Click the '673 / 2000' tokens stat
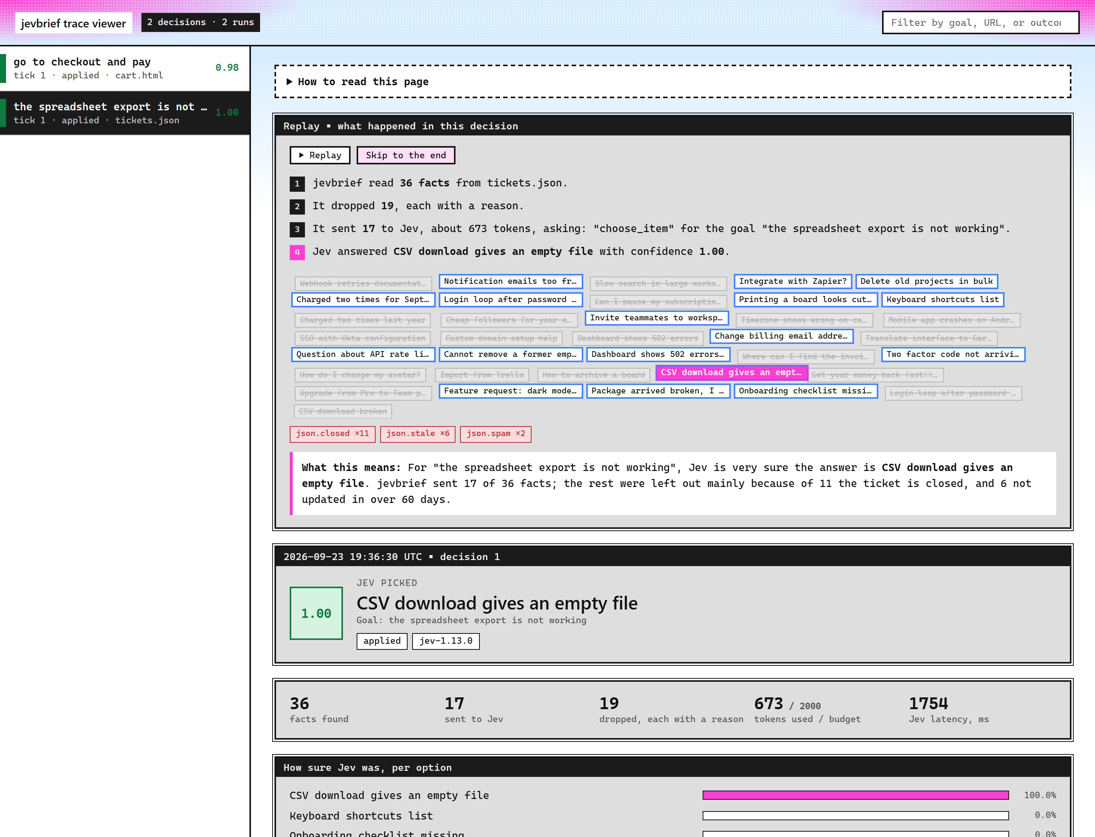The height and width of the screenshot is (837, 1095). click(x=807, y=710)
